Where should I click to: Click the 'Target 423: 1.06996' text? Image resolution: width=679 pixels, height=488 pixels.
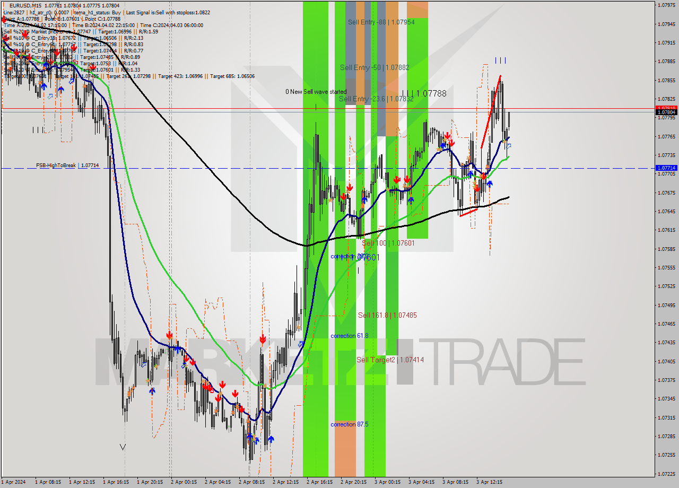[180, 76]
